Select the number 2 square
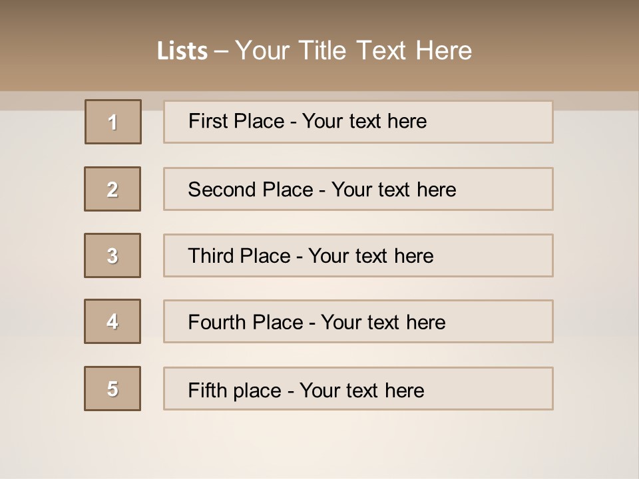The width and height of the screenshot is (639, 479). [x=112, y=189]
